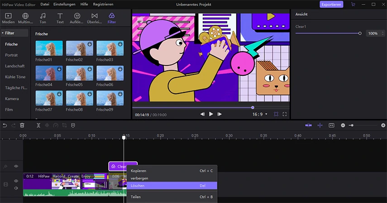Enter fullscreen preview mode

pos(285,114)
